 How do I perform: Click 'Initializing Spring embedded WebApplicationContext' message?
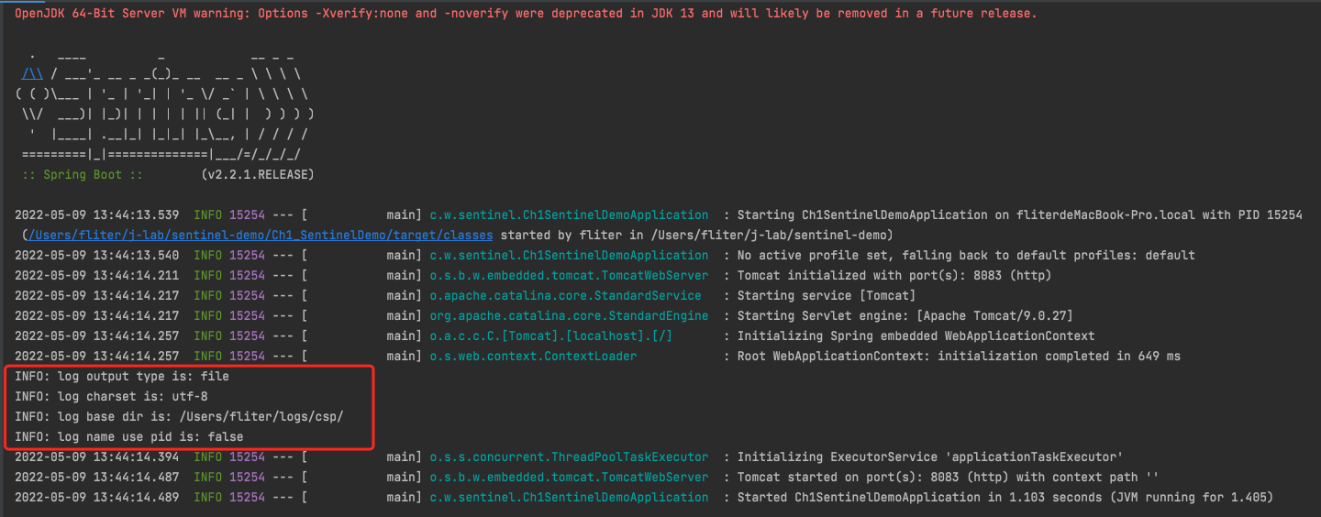916,336
